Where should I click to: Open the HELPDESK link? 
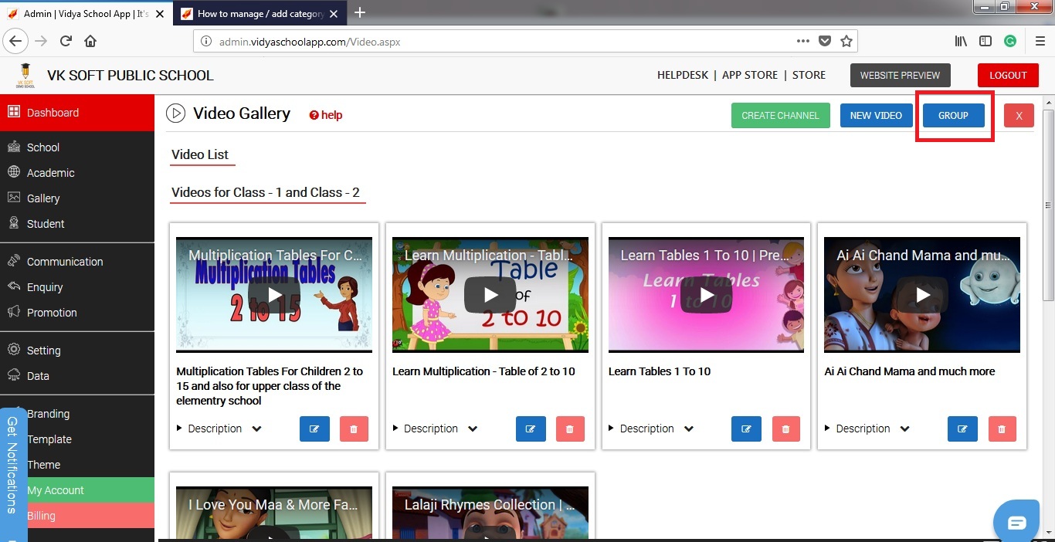click(x=683, y=75)
